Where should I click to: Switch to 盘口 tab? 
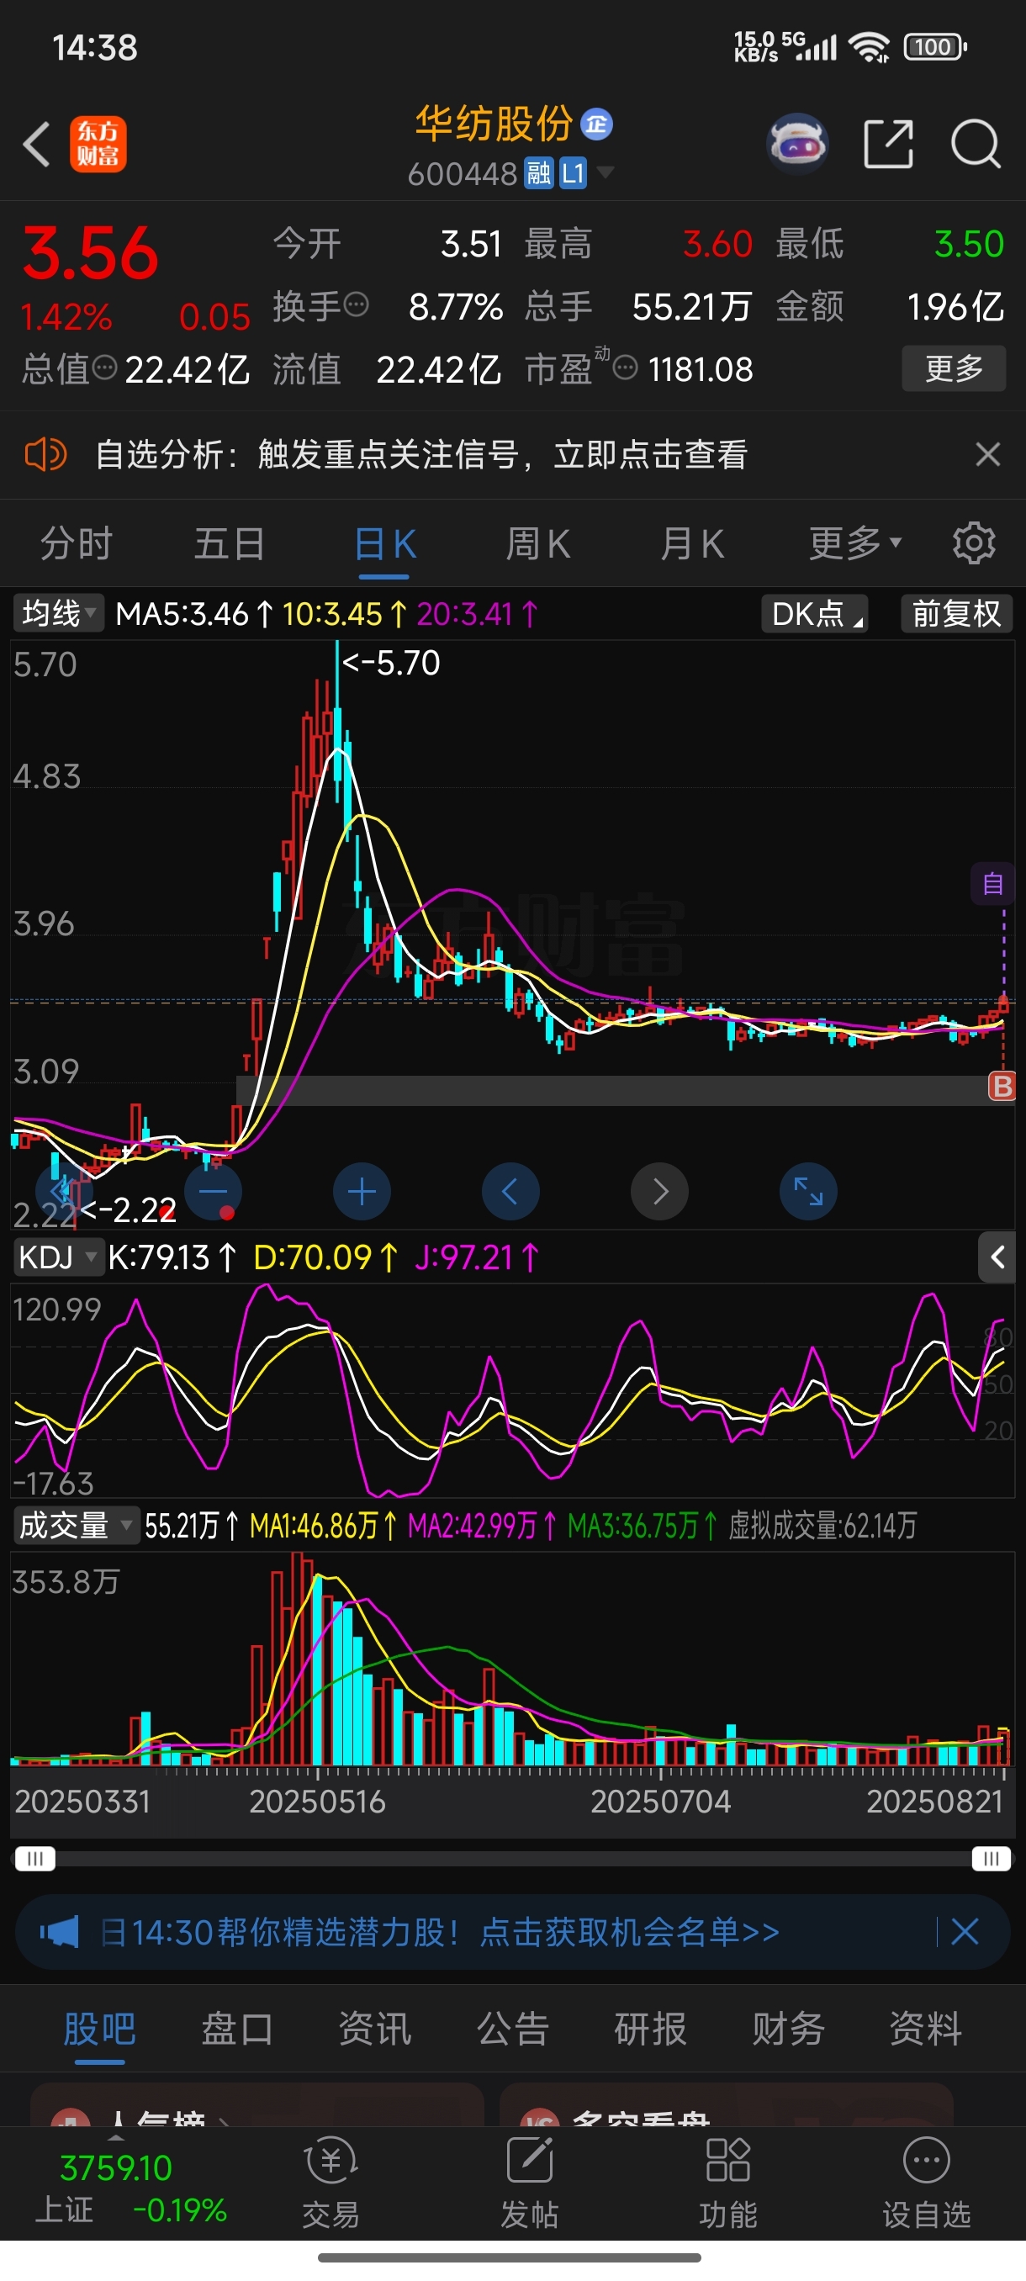click(237, 2028)
